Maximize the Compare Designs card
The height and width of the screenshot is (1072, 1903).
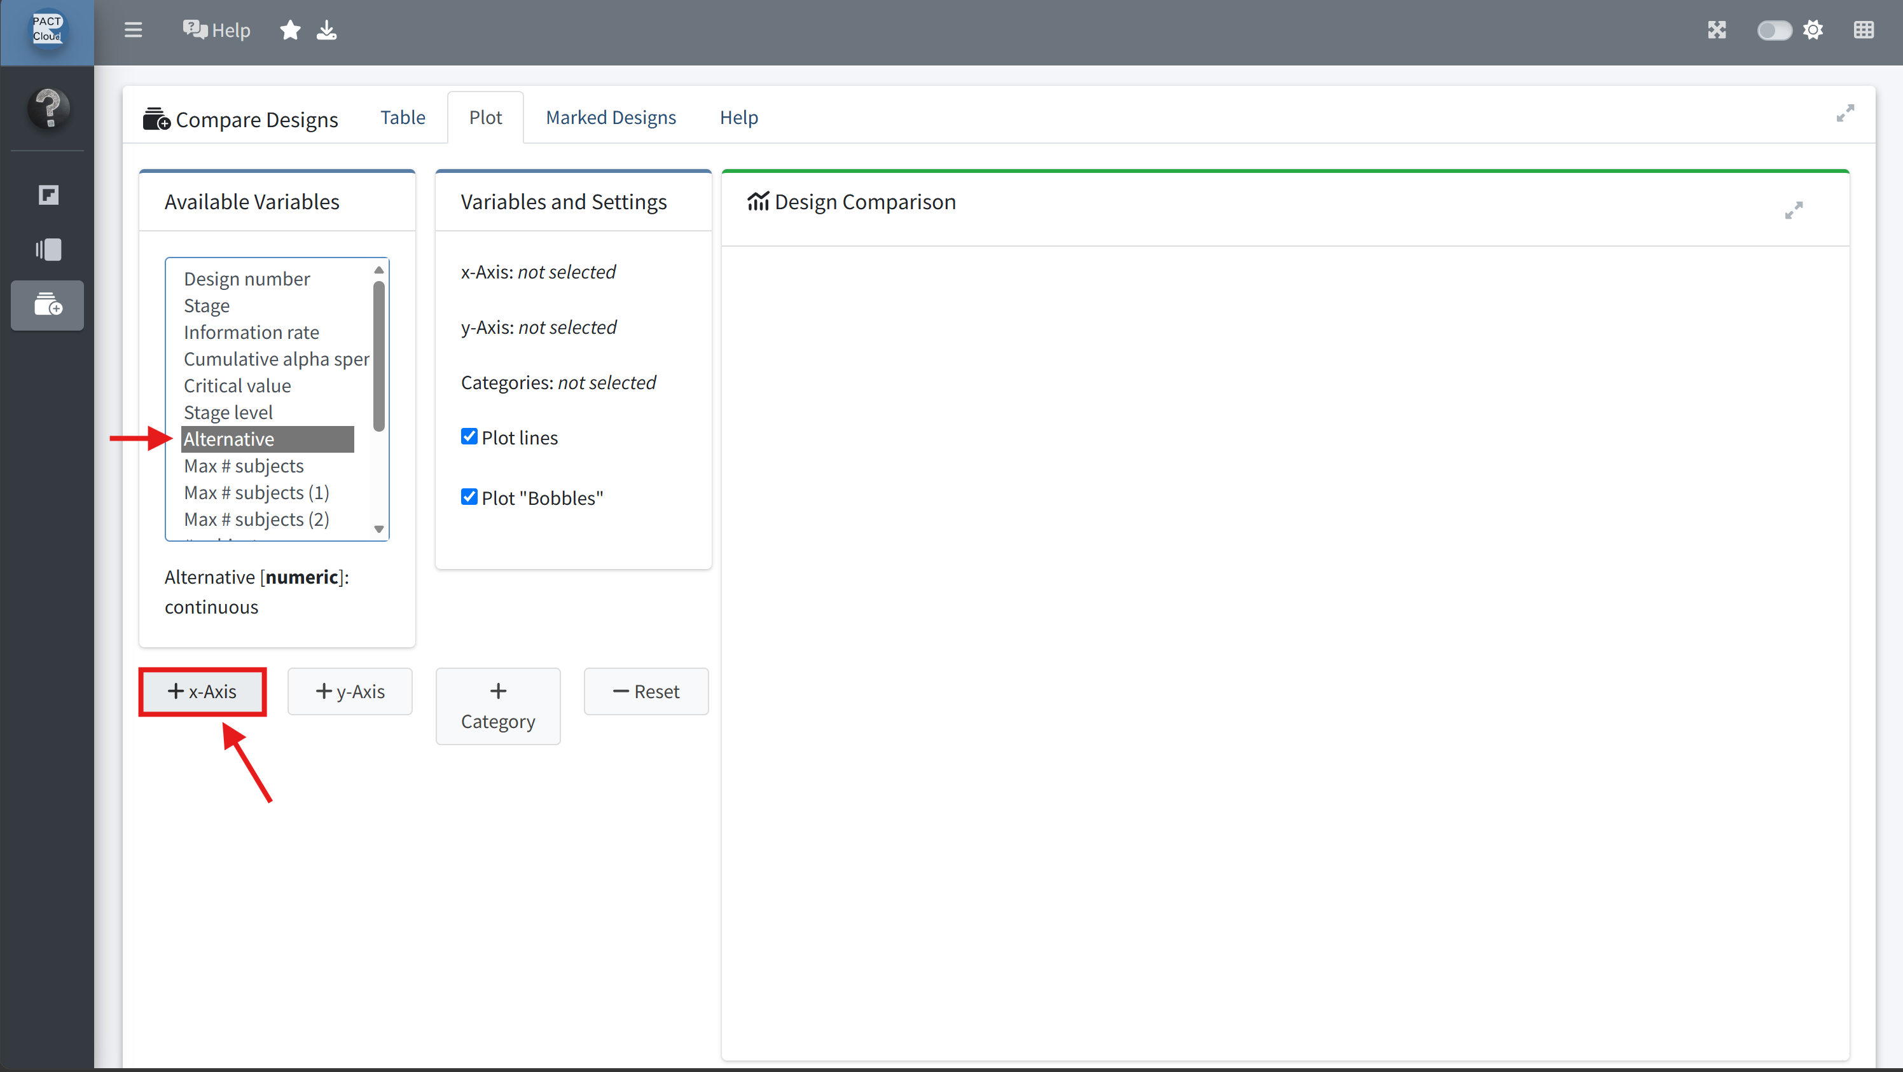pyautogui.click(x=1844, y=113)
